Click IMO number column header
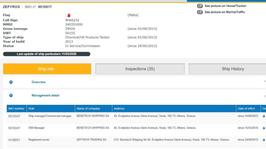Viewport: 266px width, 149px height. [17, 109]
